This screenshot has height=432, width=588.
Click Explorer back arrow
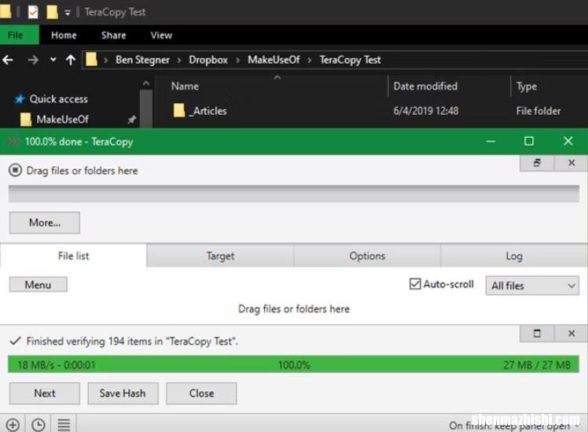[8, 60]
